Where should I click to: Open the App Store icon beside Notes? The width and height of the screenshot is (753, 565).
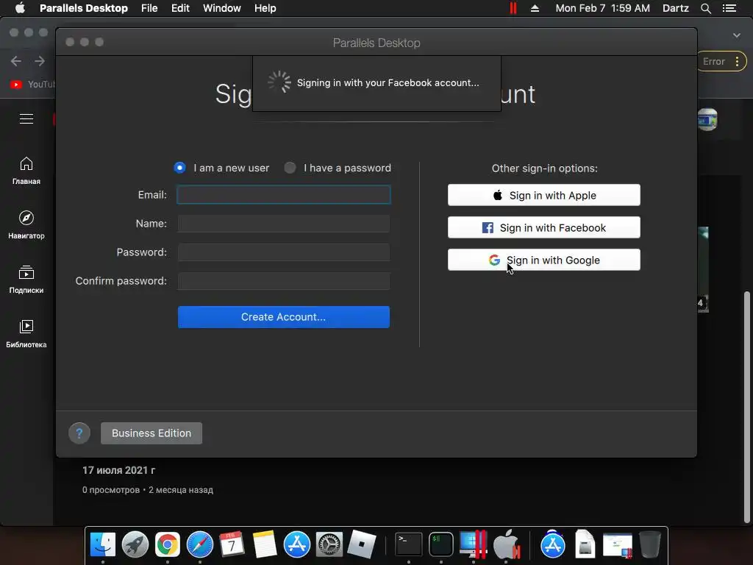tap(297, 544)
